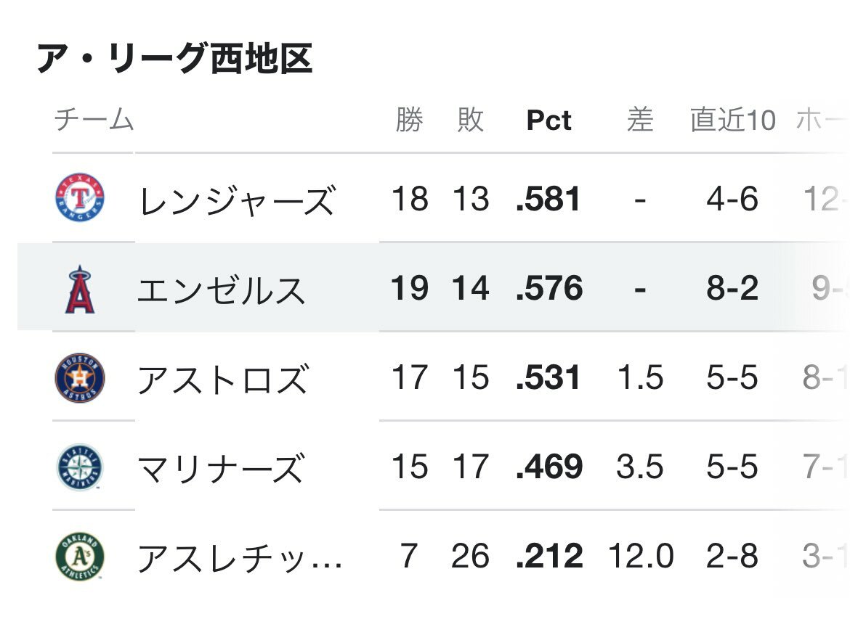Click the チーム column header
The height and width of the screenshot is (627, 850).
point(94,120)
